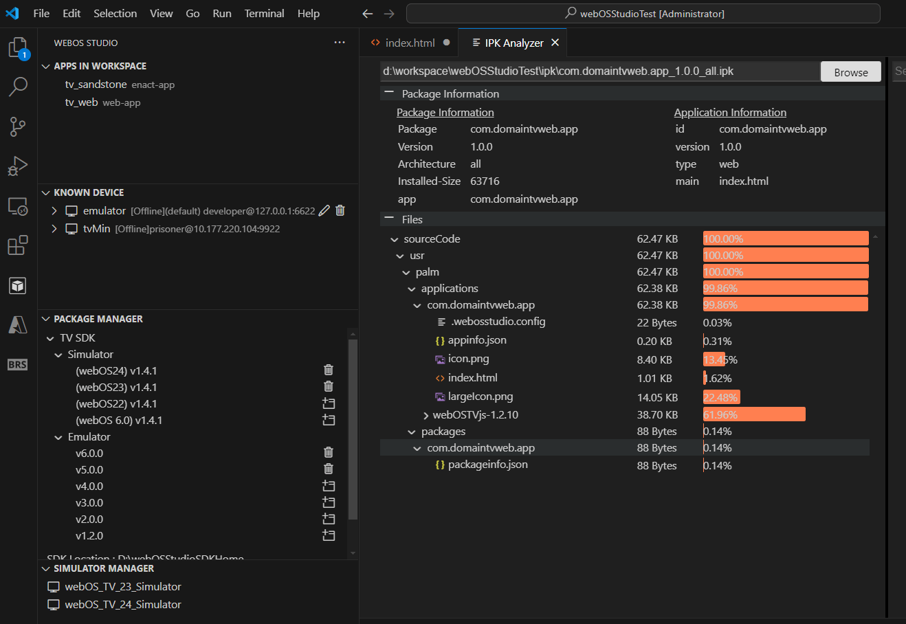Uninstall Simulator (webOS24) v1.4.1 trash icon
906x624 pixels.
coord(329,370)
